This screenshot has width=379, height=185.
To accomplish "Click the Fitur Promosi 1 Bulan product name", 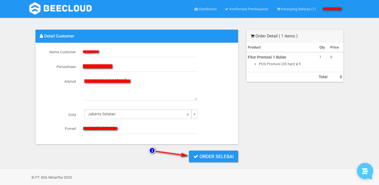I will click(267, 57).
